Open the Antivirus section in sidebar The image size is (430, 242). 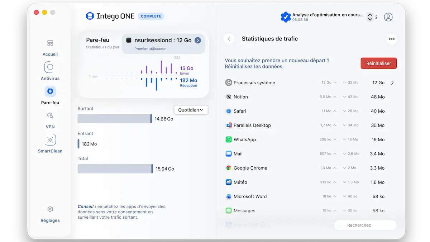pyautogui.click(x=50, y=72)
